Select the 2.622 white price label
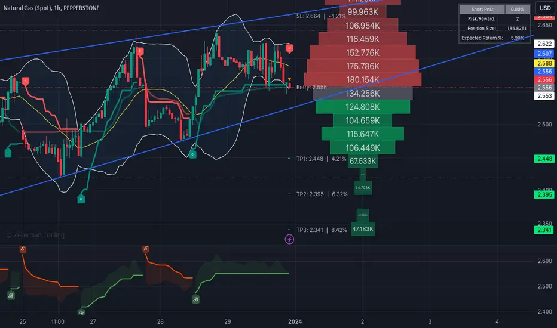The image size is (557, 328). [544, 44]
